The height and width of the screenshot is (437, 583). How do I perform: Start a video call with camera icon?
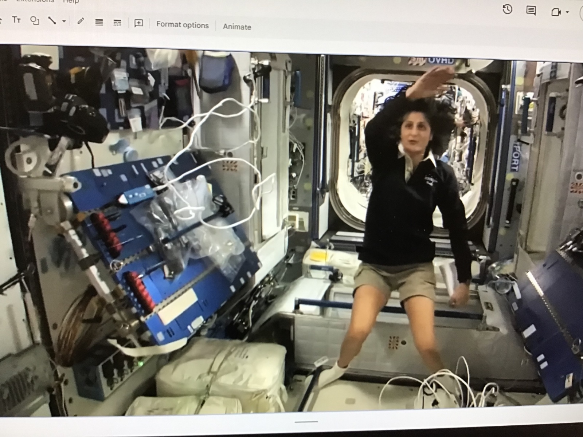556,12
